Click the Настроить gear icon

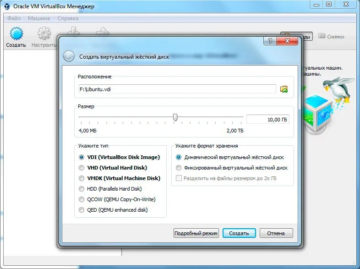44,33
